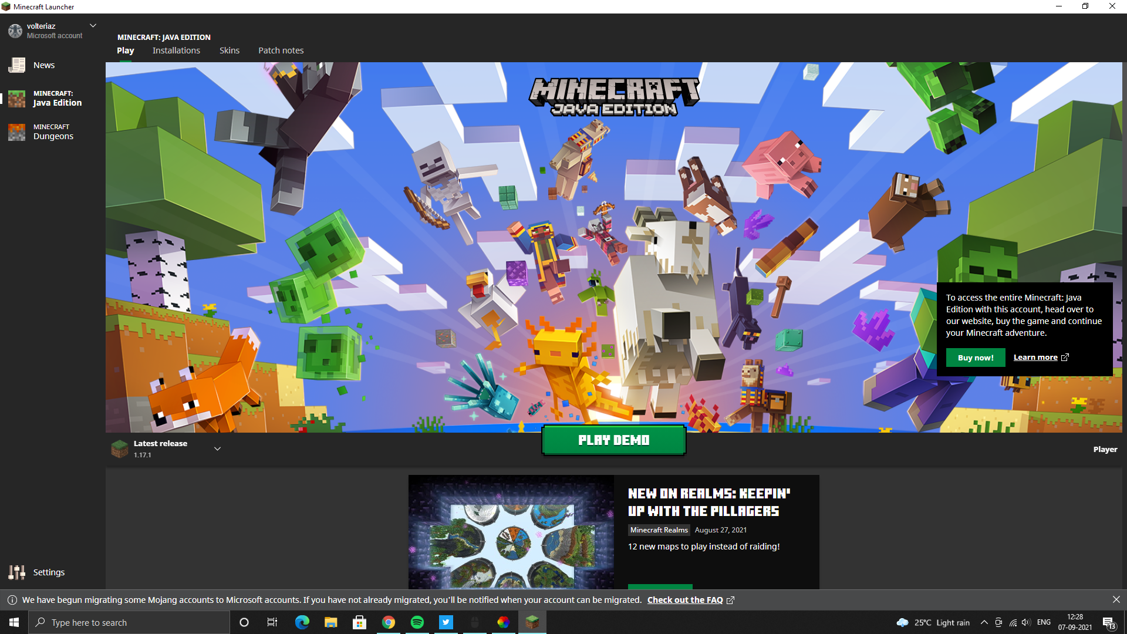Open the Realms Pillagers news thumbnail

pos(511,532)
